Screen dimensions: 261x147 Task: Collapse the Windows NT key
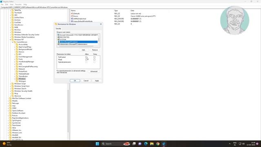pyautogui.click(x=10, y=40)
